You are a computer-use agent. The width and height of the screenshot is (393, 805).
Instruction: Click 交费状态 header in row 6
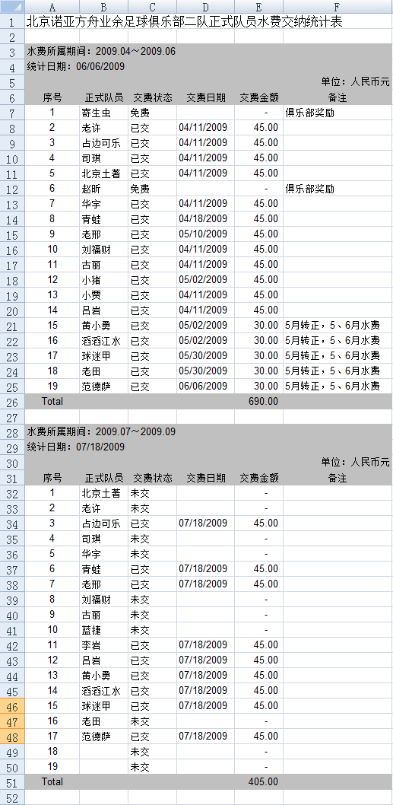pyautogui.click(x=152, y=97)
